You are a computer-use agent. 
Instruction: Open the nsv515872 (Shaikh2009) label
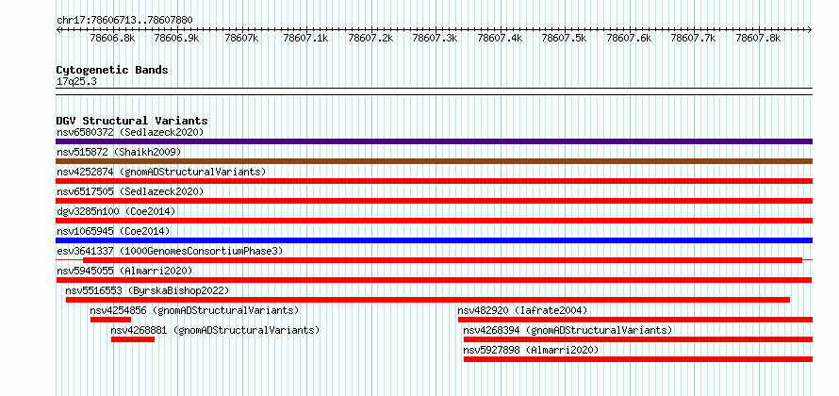point(119,152)
